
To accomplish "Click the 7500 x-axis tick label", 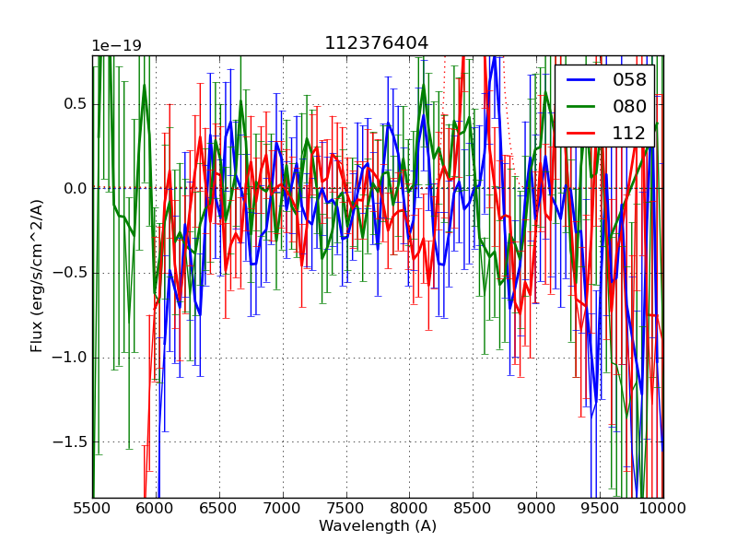I will pyautogui.click(x=346, y=509).
